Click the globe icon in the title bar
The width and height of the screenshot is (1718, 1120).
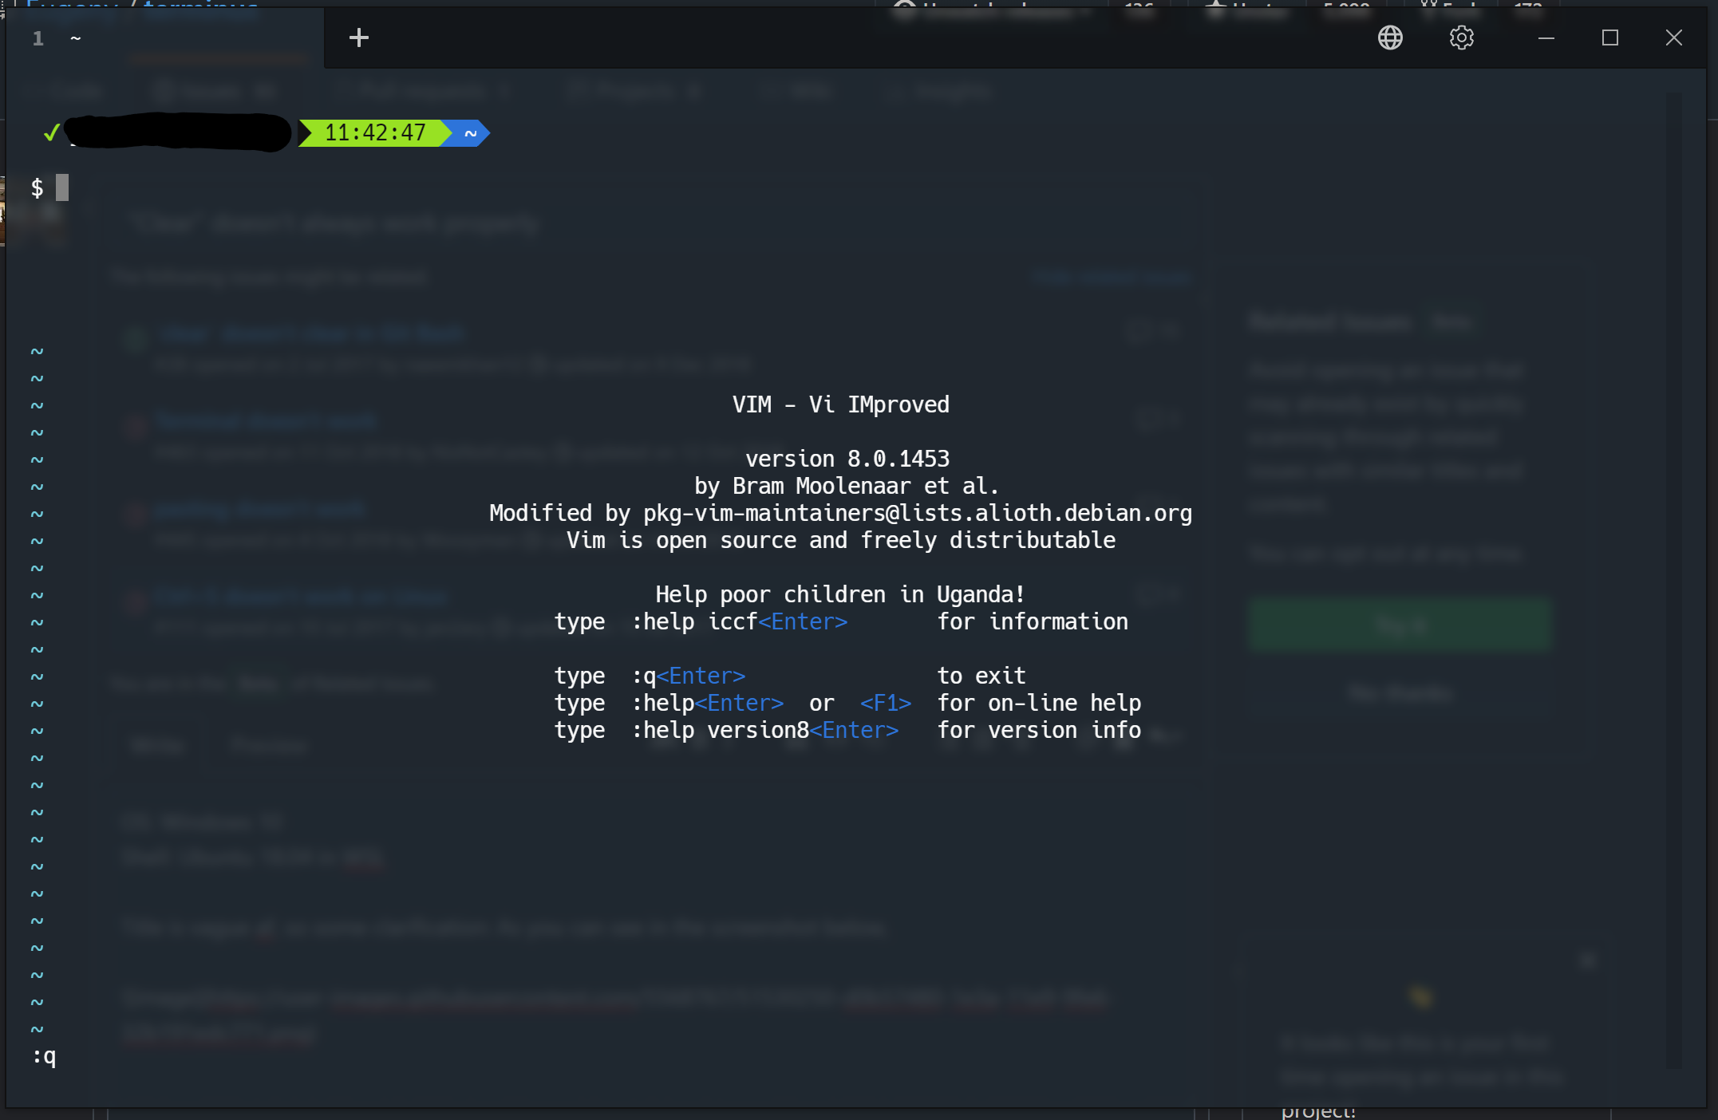[1390, 37]
